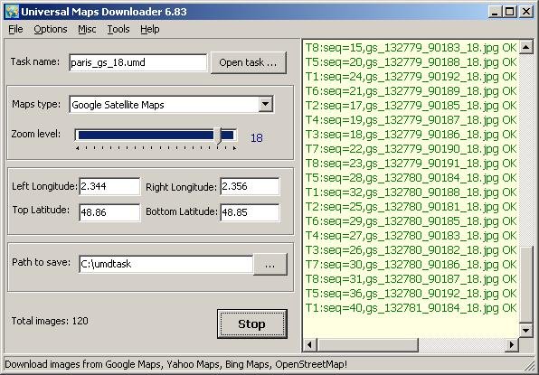Click the log horizontal scrollbar thumb
539x375 pixels.
pyautogui.click(x=367, y=344)
